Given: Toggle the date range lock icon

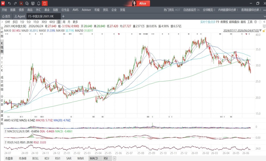Looking at the screenshot, I should point(264,31).
